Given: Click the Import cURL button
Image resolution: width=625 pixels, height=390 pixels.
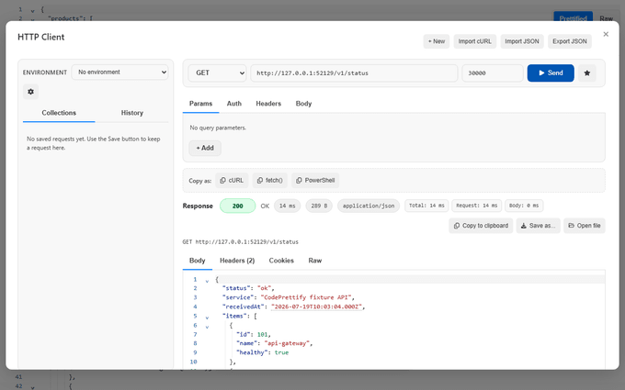Looking at the screenshot, I should point(475,41).
